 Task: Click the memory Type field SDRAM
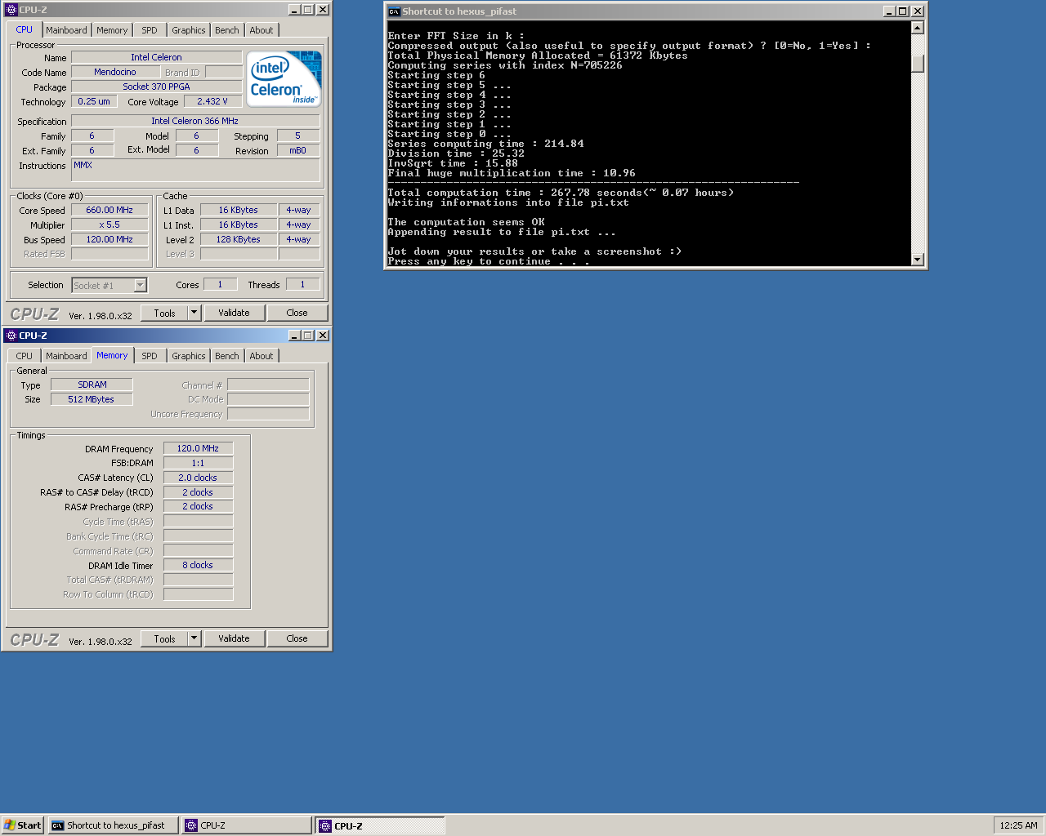click(92, 385)
